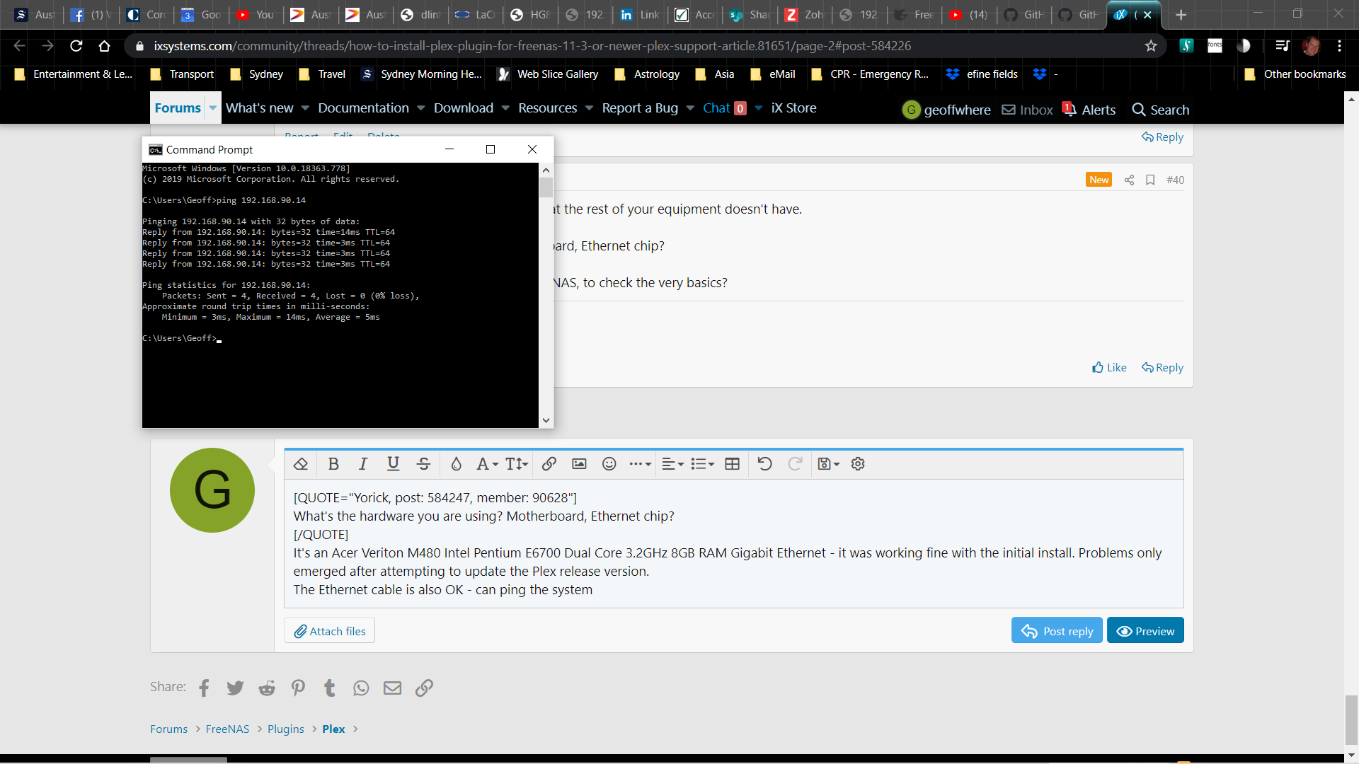
Task: Click the Insert table icon
Action: (733, 464)
